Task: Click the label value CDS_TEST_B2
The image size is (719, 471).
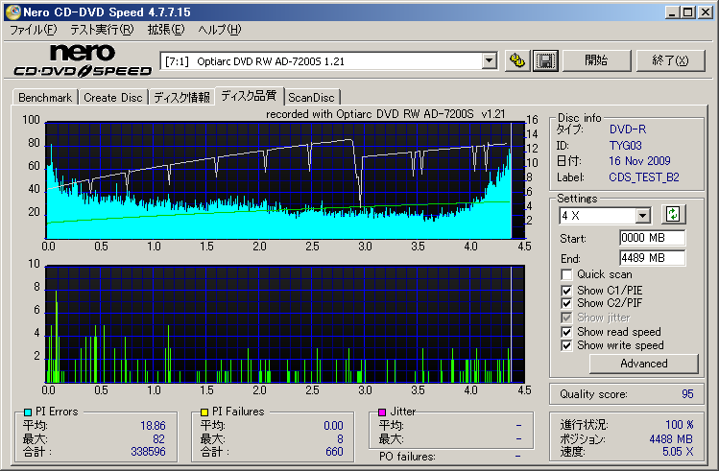Action: pos(644,177)
